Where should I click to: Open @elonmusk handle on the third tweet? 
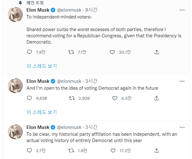coord(70,127)
